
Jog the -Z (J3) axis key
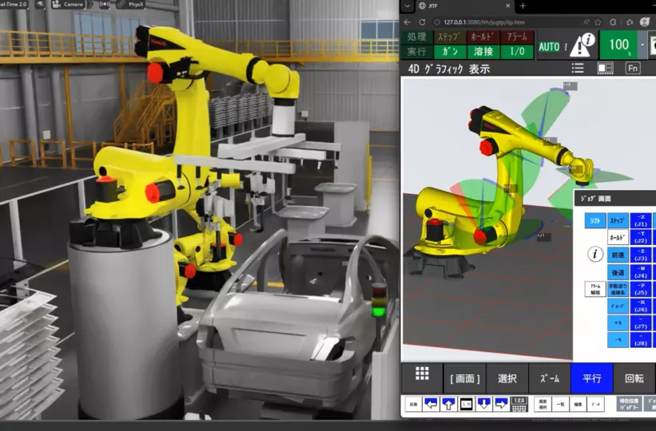click(x=641, y=255)
